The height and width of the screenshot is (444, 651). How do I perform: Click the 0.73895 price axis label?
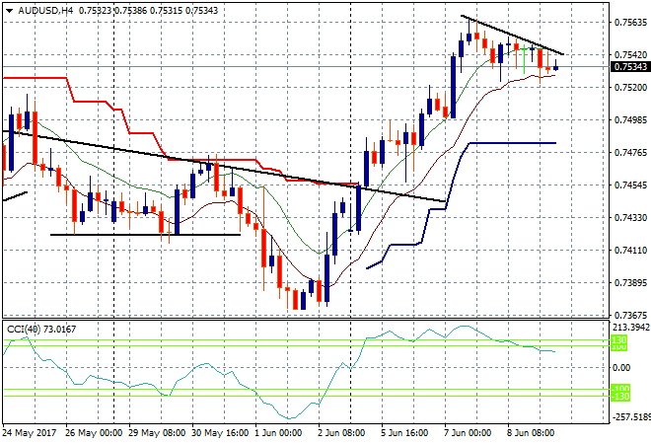(630, 283)
